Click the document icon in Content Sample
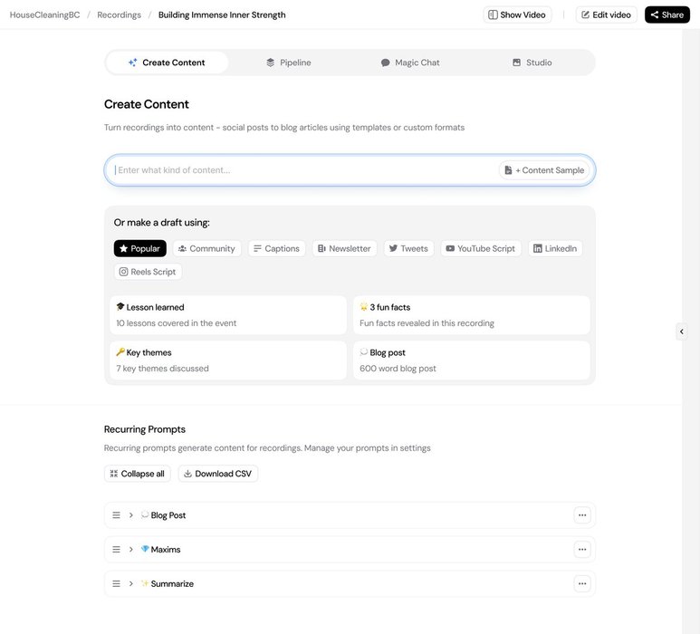 point(508,170)
